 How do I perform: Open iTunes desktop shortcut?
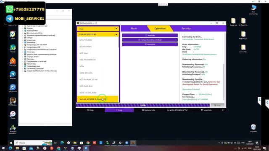tap(13, 115)
